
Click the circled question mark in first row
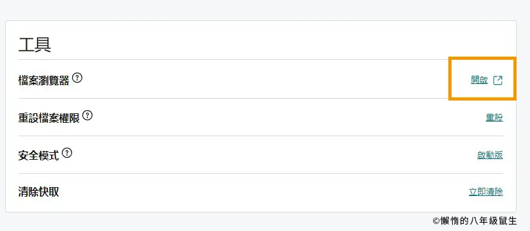click(x=77, y=78)
